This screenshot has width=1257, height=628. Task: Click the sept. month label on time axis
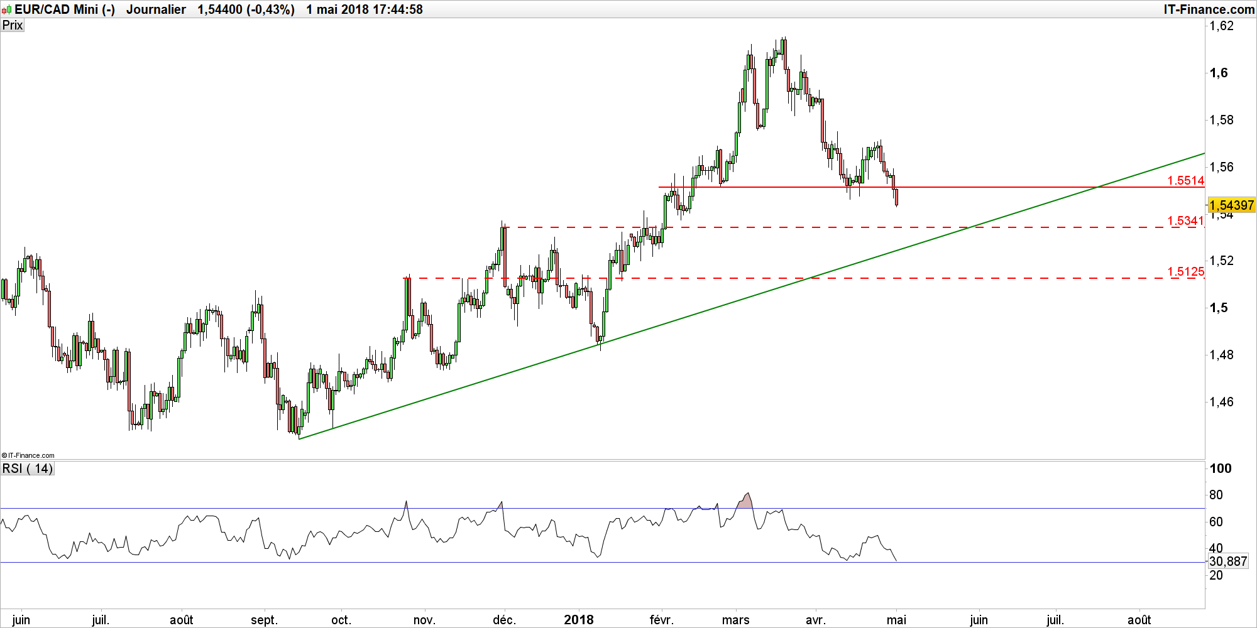point(264,620)
